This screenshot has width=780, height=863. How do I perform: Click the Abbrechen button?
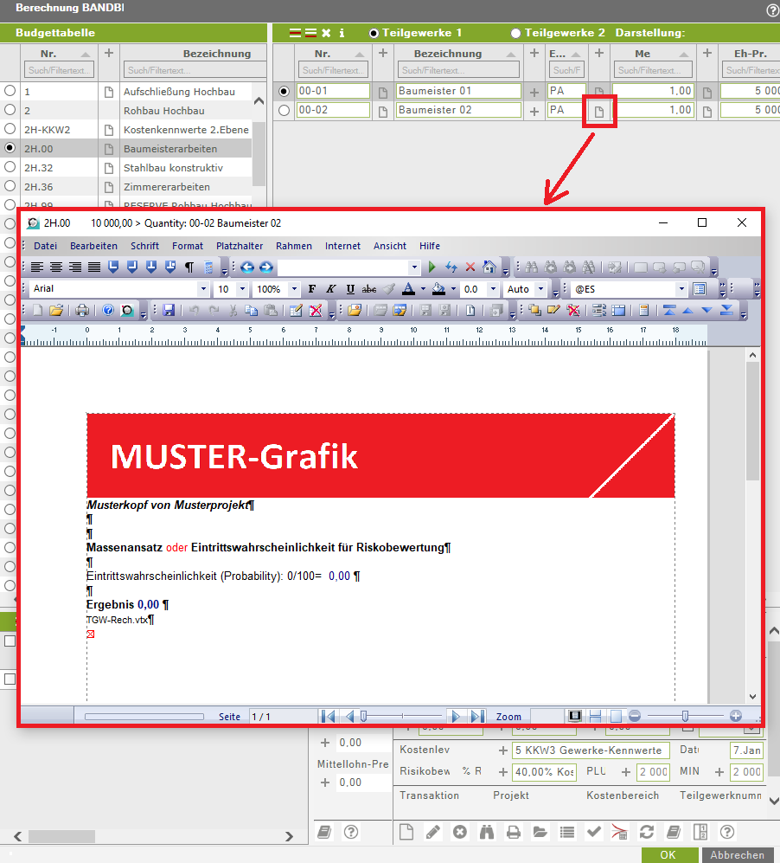(737, 854)
